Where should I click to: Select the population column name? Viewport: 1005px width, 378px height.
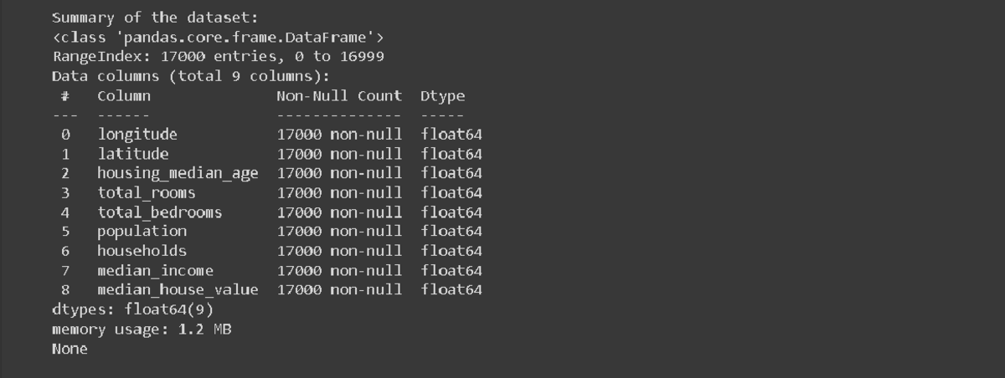pyautogui.click(x=142, y=231)
